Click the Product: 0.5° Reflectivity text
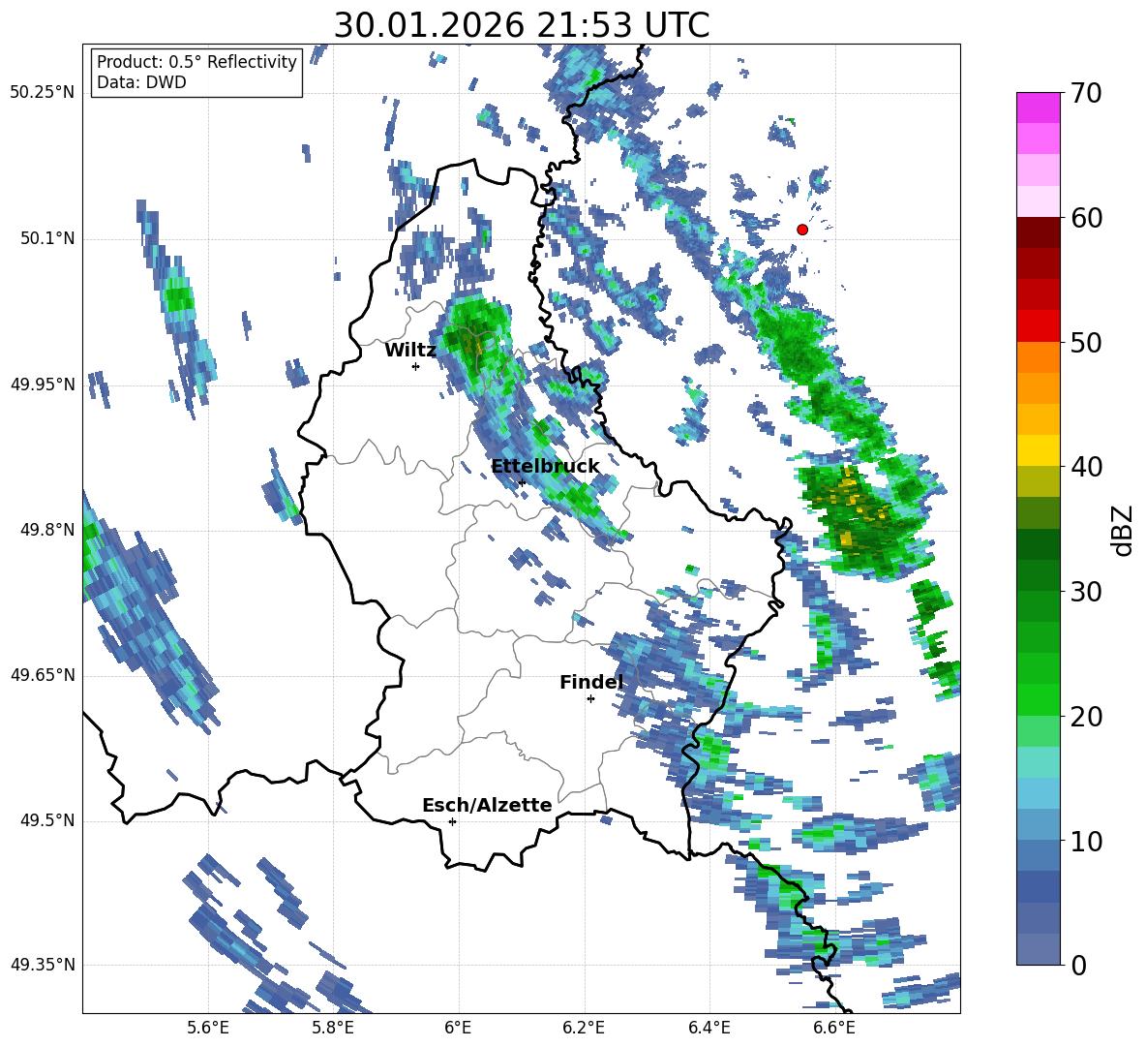The height and width of the screenshot is (1047, 1146). (196, 62)
